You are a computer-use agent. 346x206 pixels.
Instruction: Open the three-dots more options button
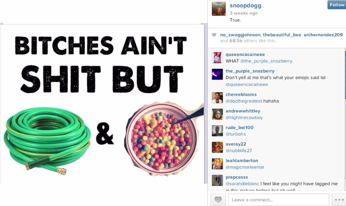(x=339, y=200)
